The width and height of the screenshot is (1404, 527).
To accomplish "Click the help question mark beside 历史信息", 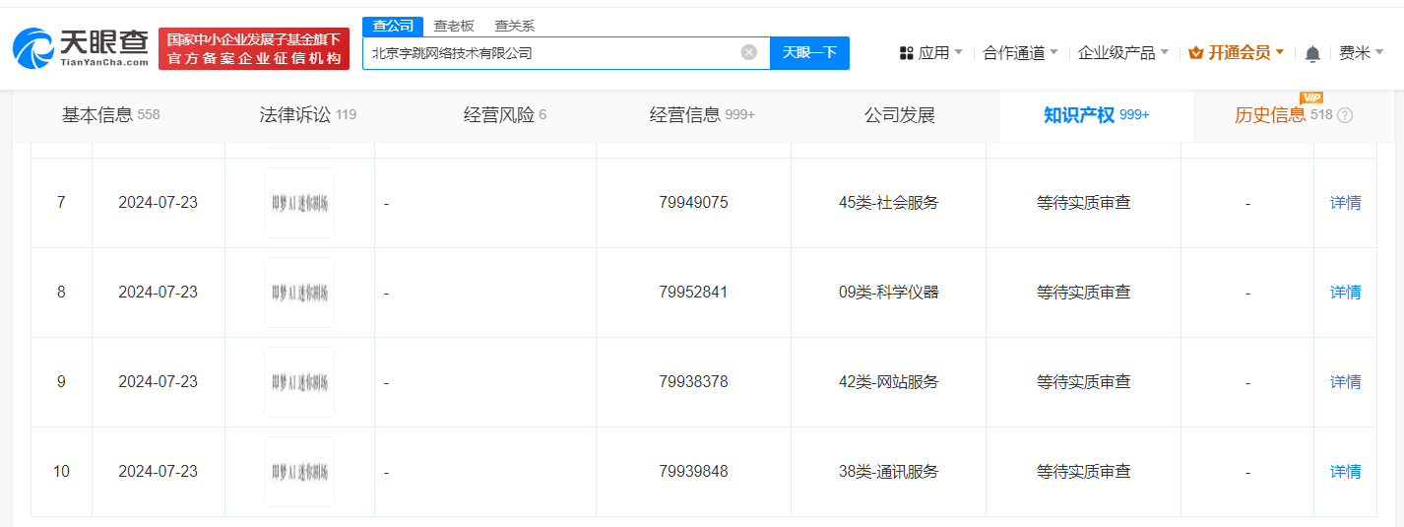I will click(x=1345, y=115).
